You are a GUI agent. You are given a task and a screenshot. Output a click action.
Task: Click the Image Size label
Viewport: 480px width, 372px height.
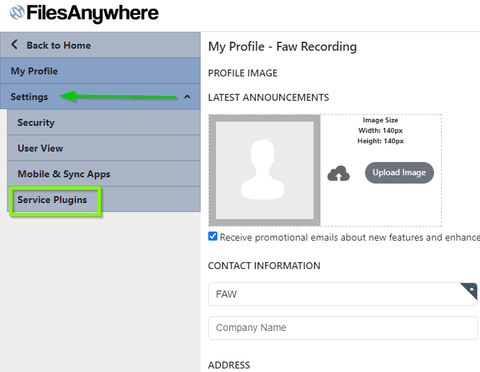[380, 120]
